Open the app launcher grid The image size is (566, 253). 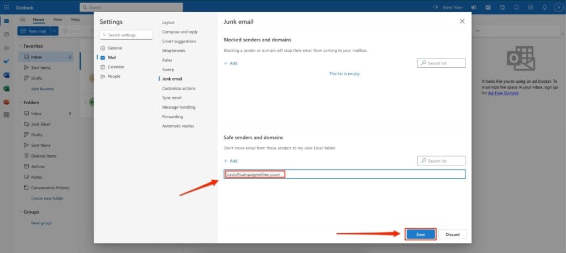6,7
